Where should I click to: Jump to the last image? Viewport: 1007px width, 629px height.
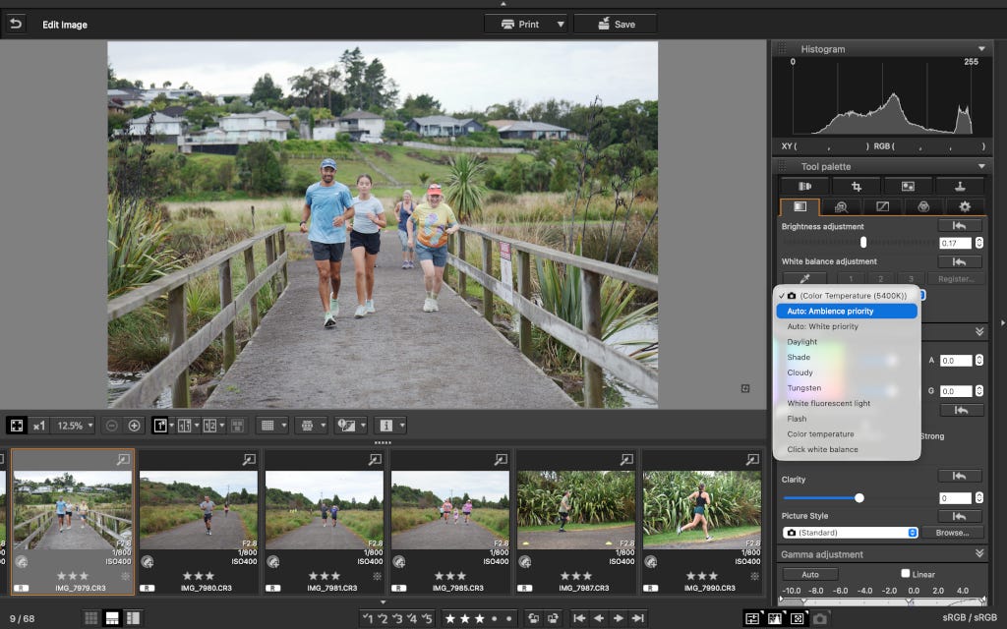point(637,618)
